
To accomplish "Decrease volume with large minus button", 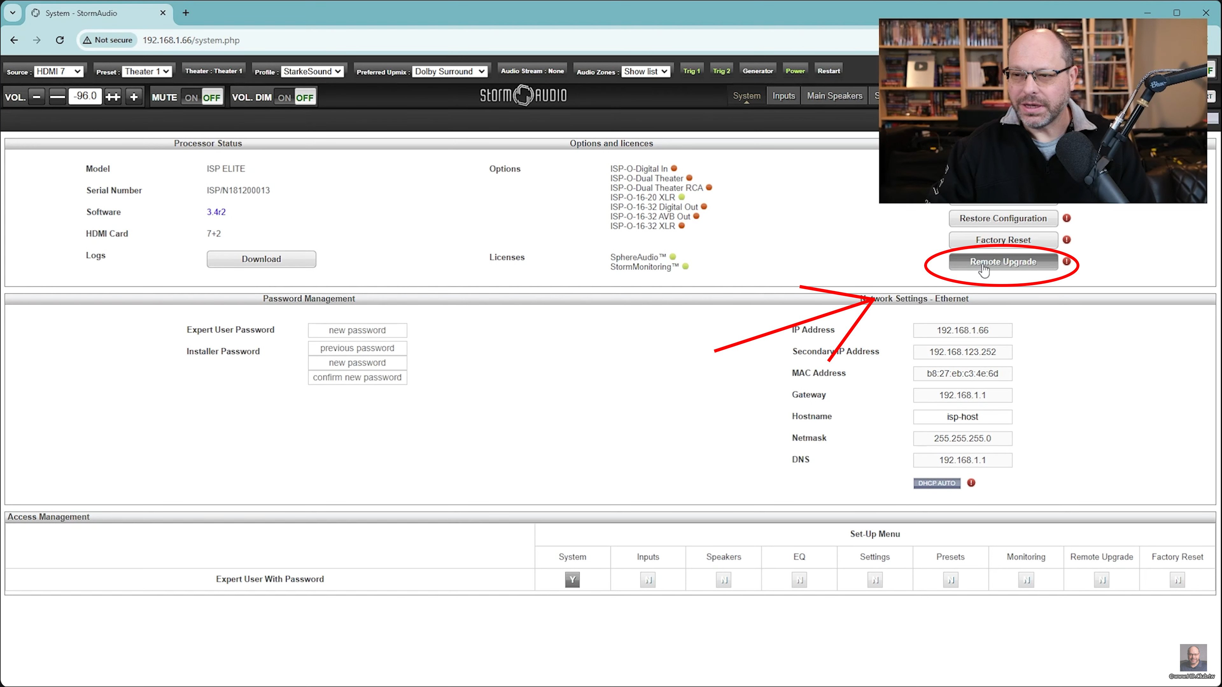I will [57, 97].
